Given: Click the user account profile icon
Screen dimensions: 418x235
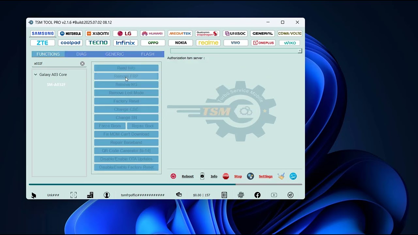Looking at the screenshot, I should pyautogui.click(x=107, y=195).
